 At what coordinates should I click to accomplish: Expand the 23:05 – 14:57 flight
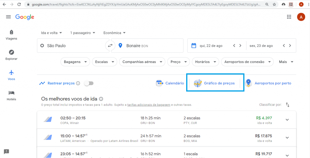tap(287, 156)
